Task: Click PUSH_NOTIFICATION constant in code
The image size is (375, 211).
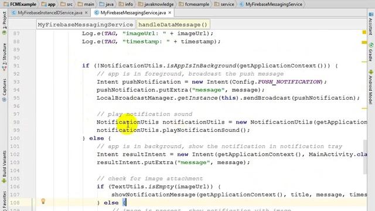Action: pos(289,82)
